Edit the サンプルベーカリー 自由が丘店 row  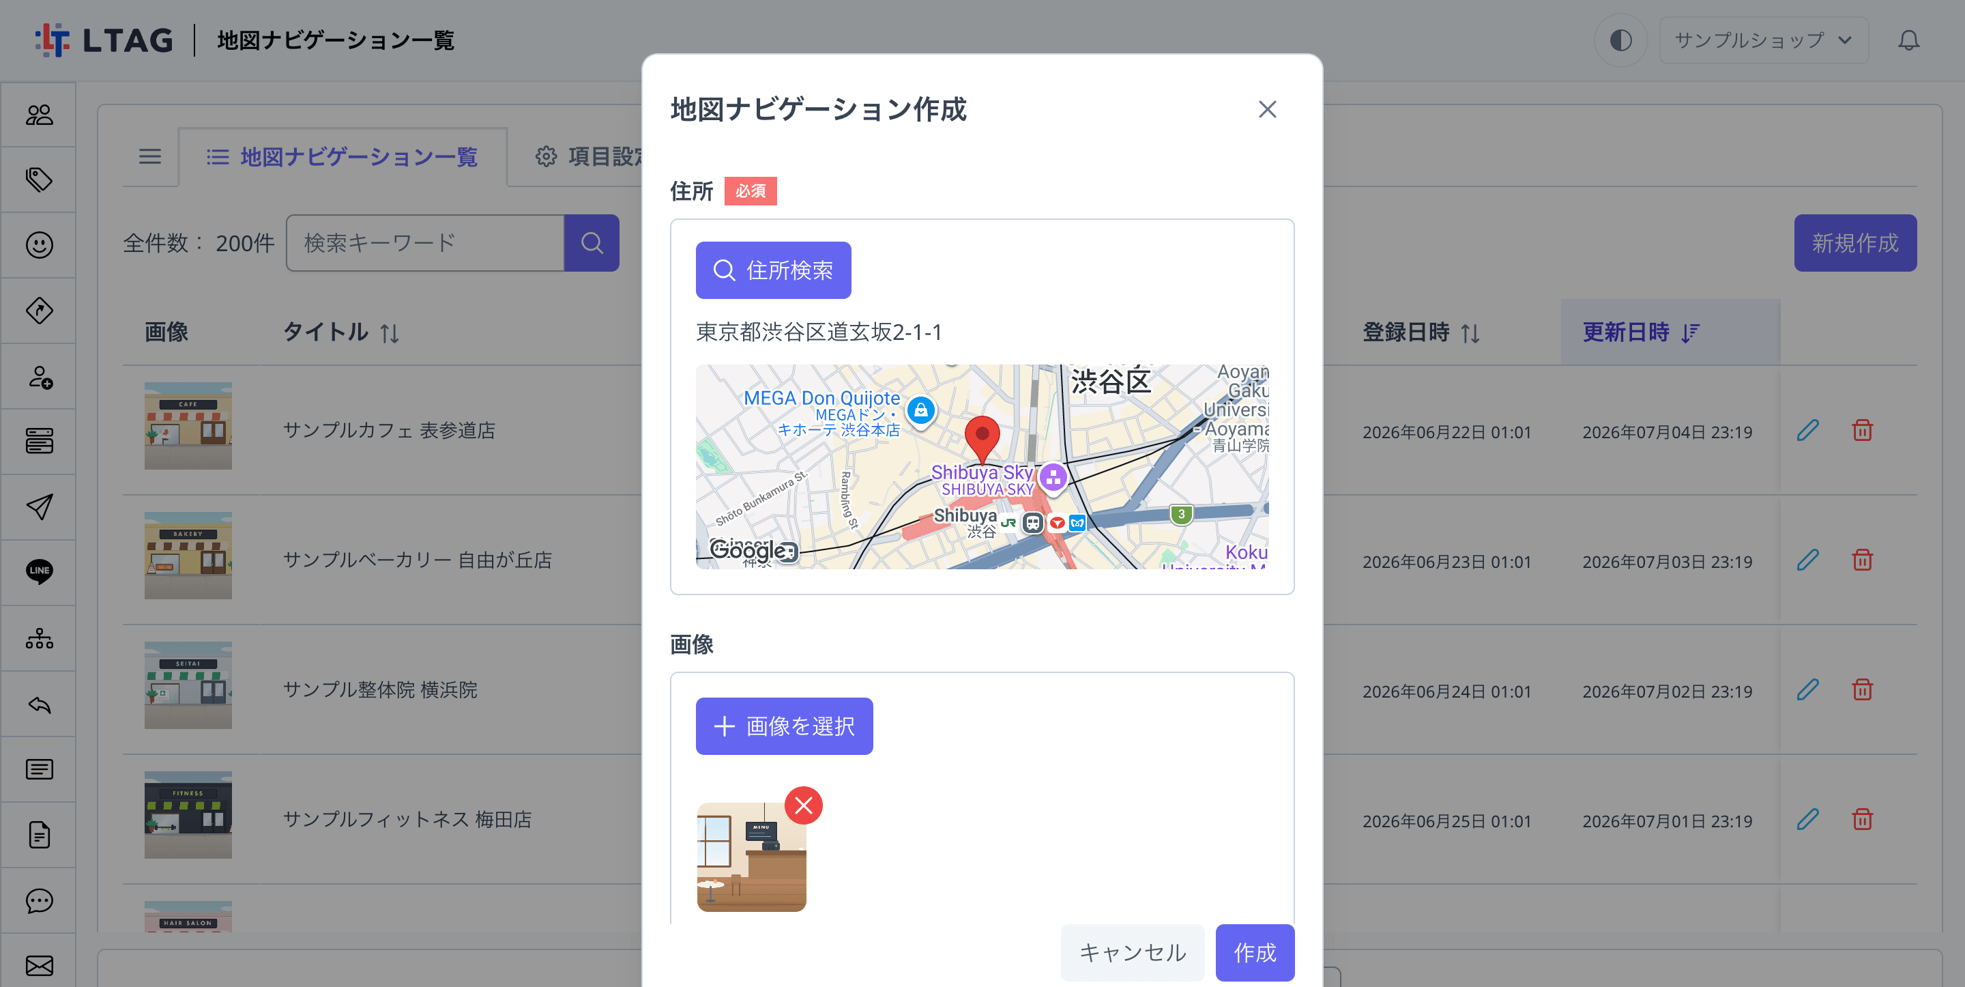(1807, 560)
